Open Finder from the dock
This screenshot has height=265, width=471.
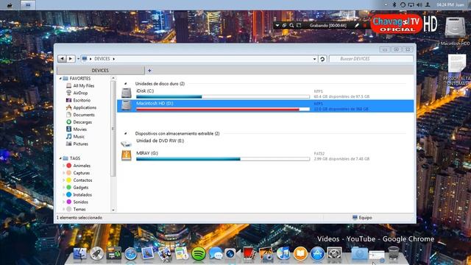coord(80,254)
